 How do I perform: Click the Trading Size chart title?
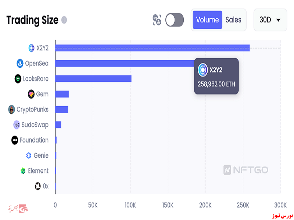(x=32, y=20)
